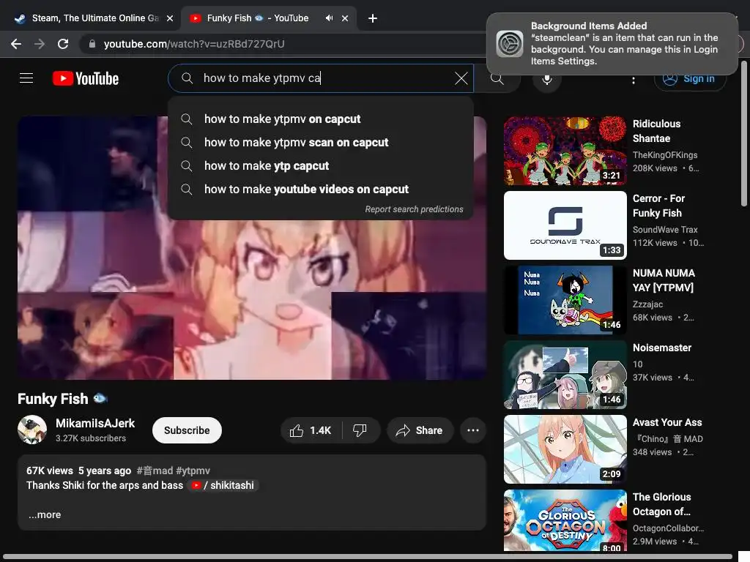Click the #音mad hashtag
750x562 pixels.
click(155, 471)
